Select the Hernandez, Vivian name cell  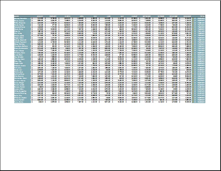[22, 78]
